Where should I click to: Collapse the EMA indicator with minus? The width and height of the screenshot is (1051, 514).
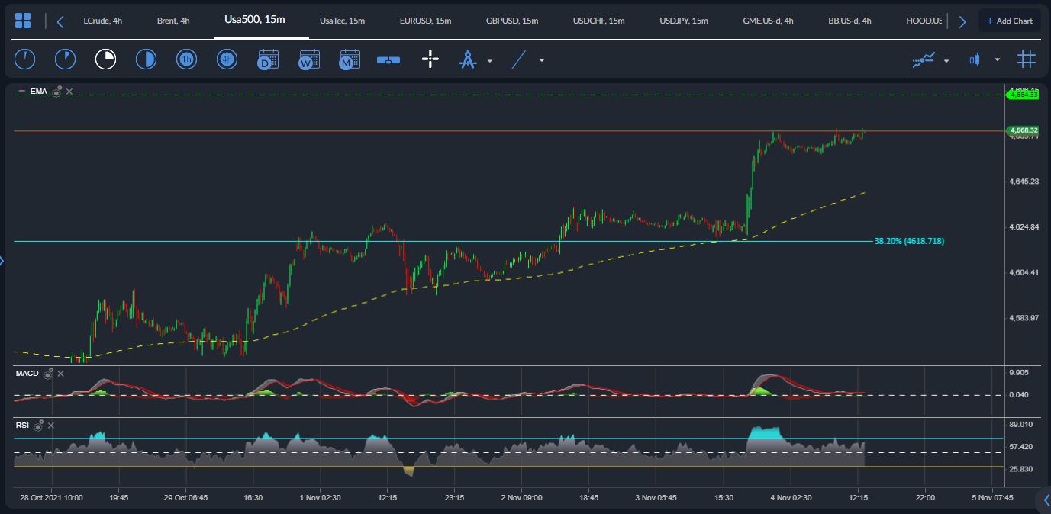pyautogui.click(x=21, y=92)
